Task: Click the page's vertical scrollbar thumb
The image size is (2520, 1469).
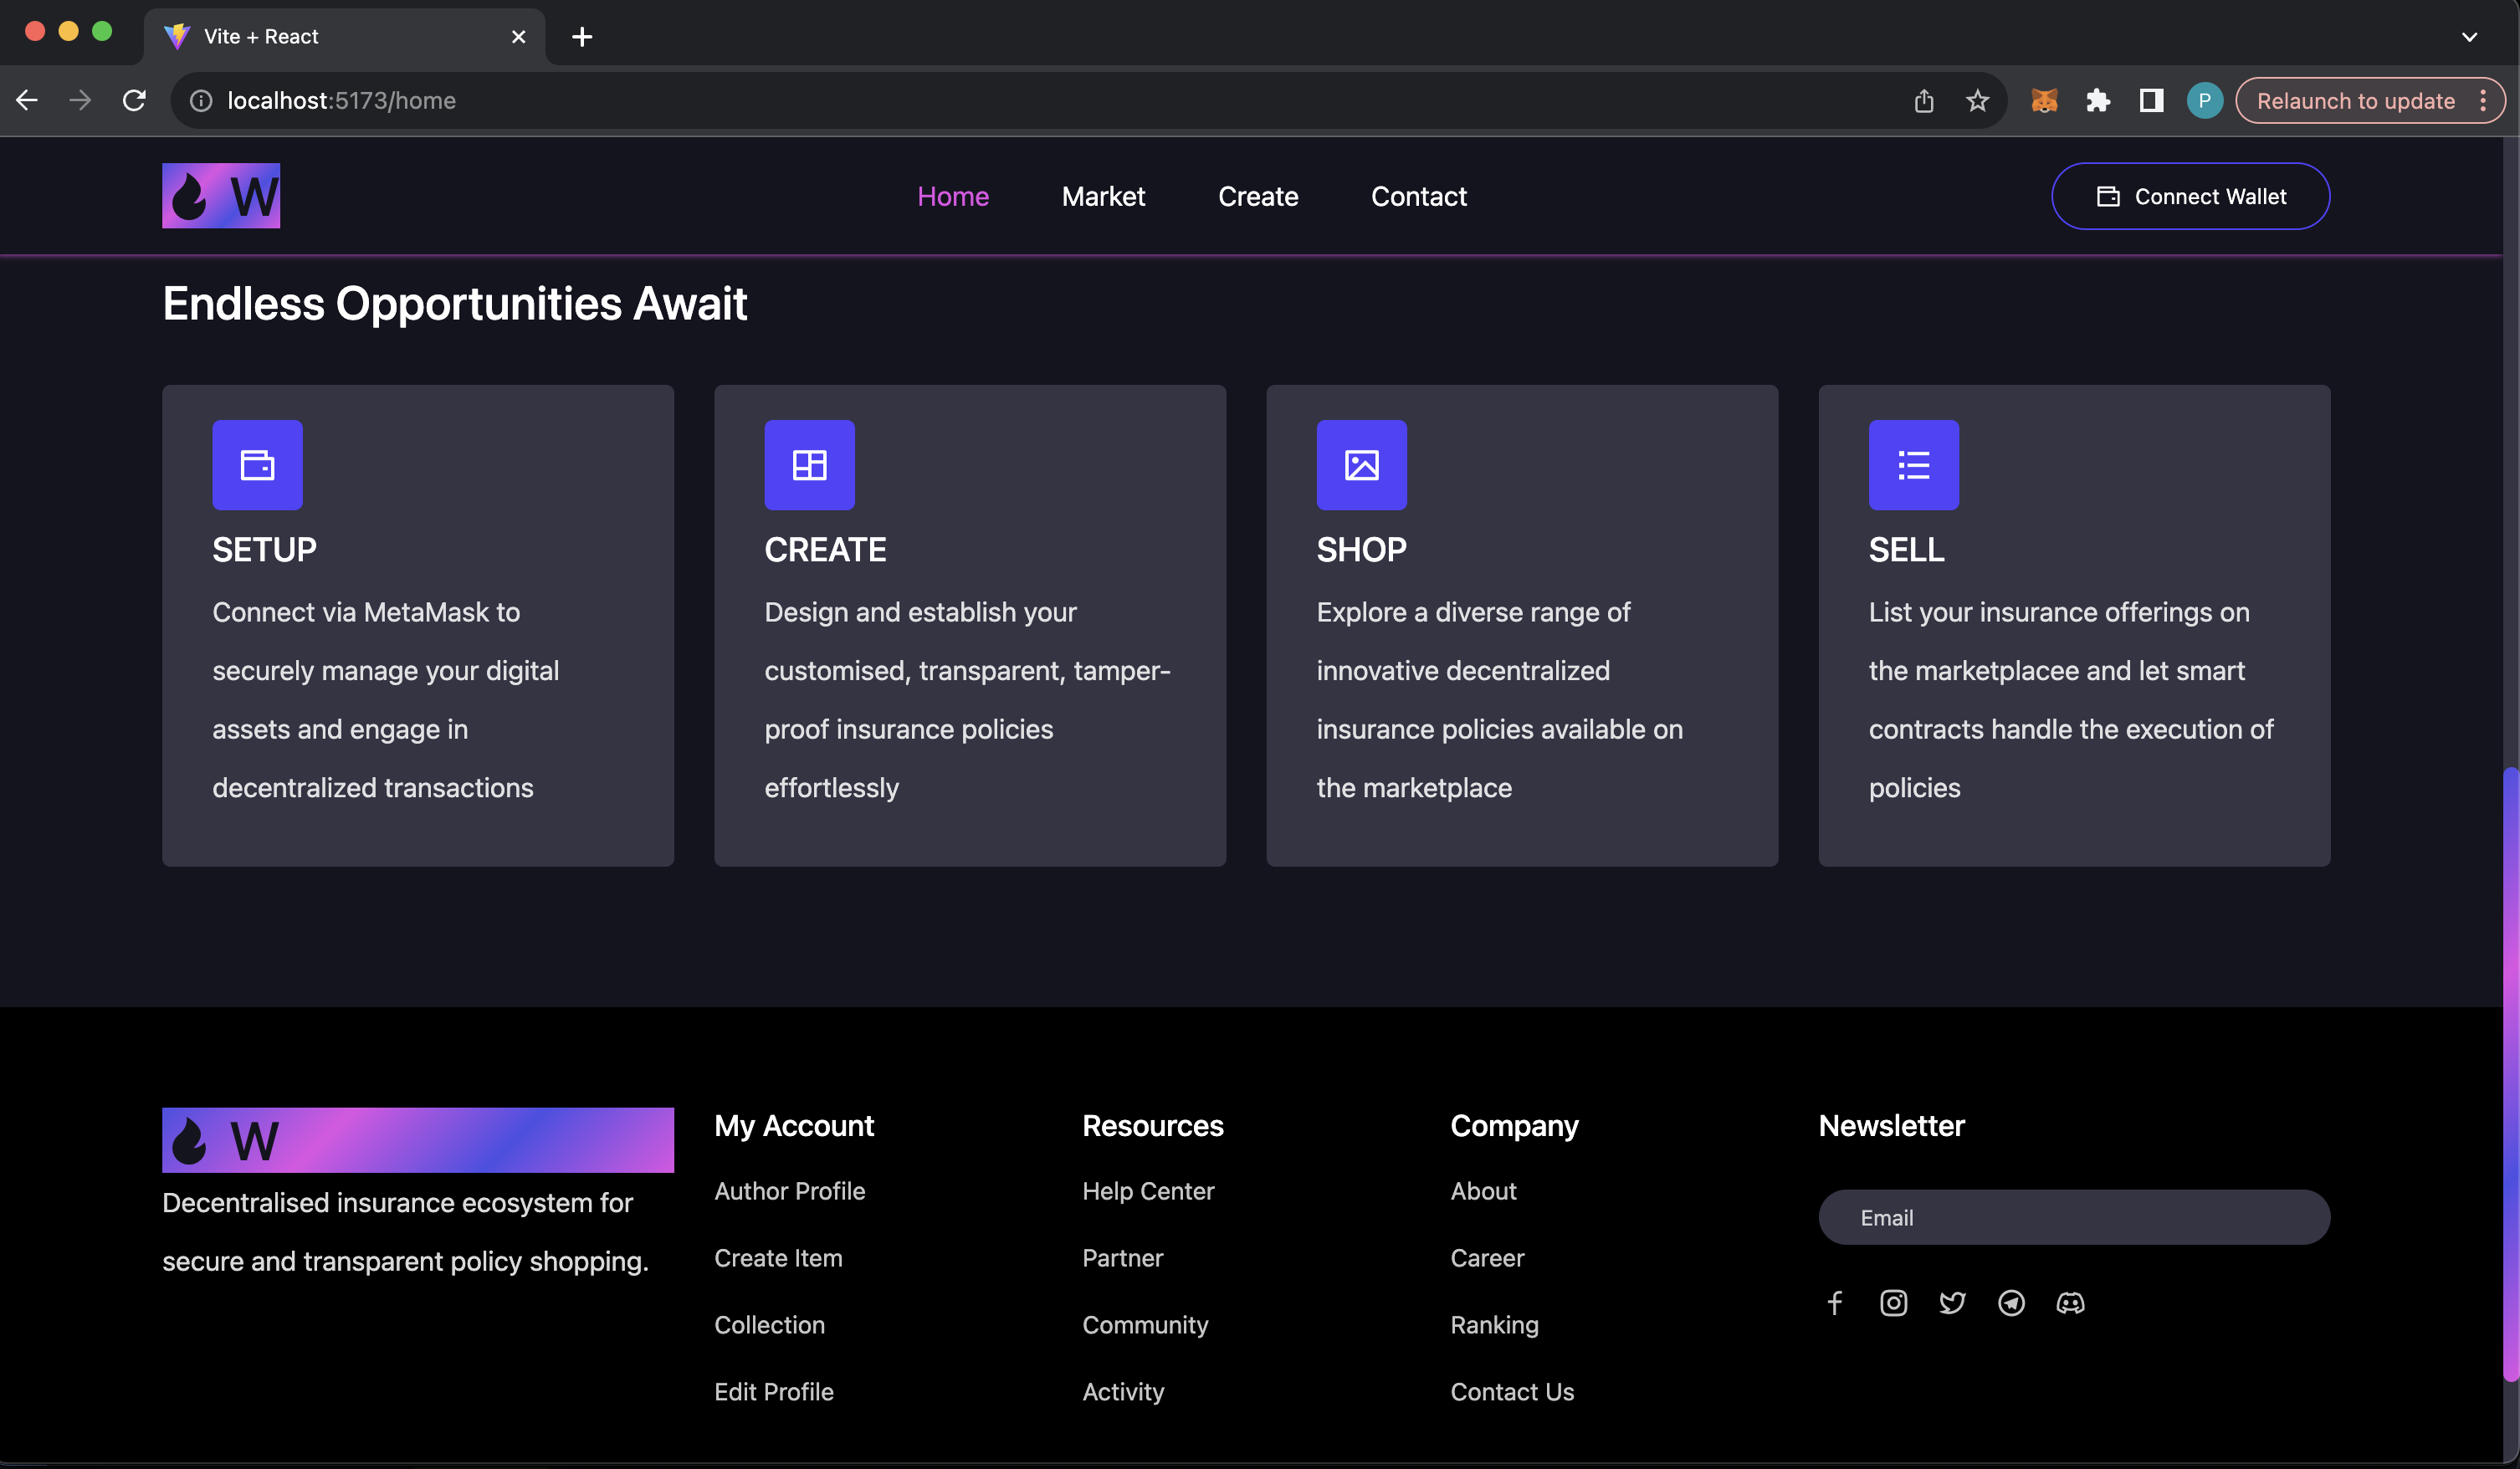Action: [x=2509, y=1075]
